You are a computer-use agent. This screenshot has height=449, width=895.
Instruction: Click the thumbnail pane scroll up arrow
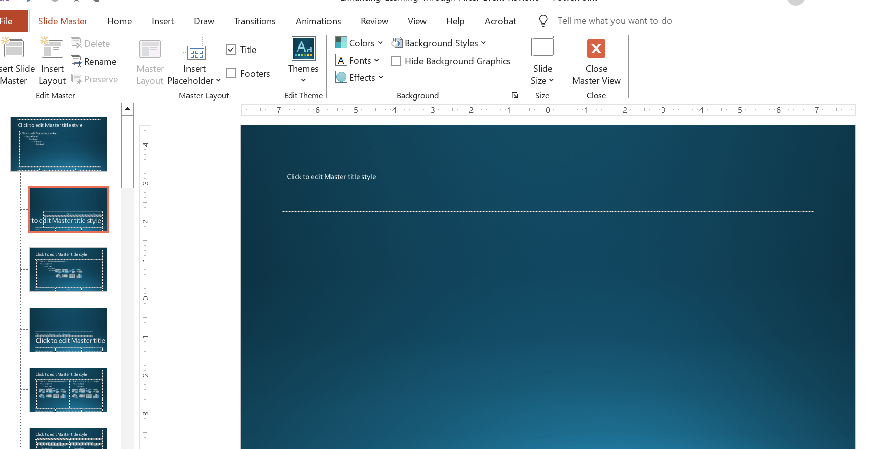click(128, 109)
